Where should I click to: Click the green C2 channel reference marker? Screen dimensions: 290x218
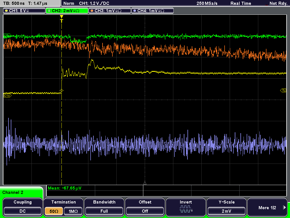tap(7, 35)
